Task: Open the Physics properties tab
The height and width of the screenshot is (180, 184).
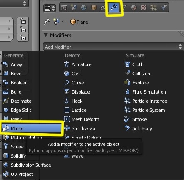Action: pyautogui.click(x=164, y=7)
